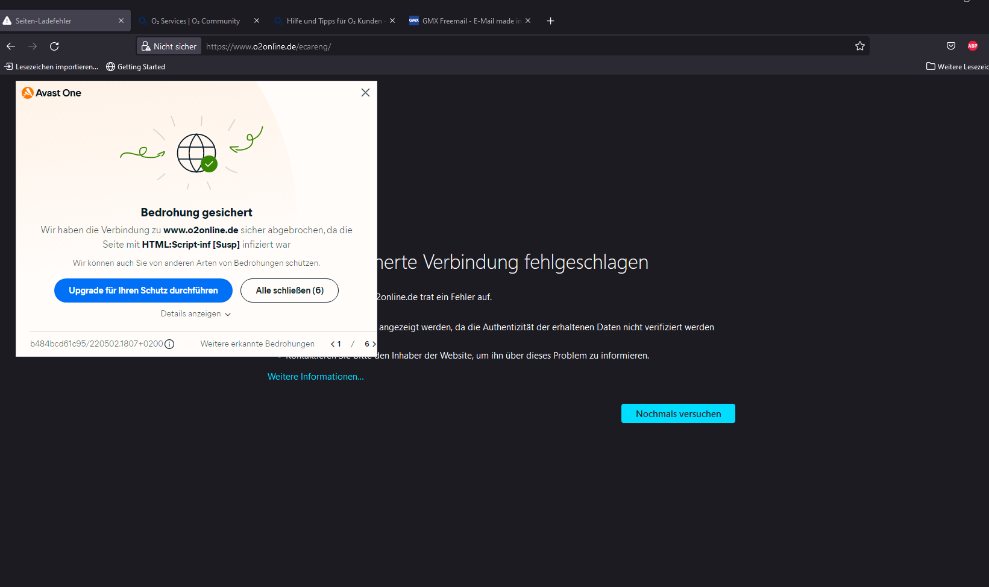Open Lesezeichen importieren bookmark item
989x587 pixels.
point(51,67)
